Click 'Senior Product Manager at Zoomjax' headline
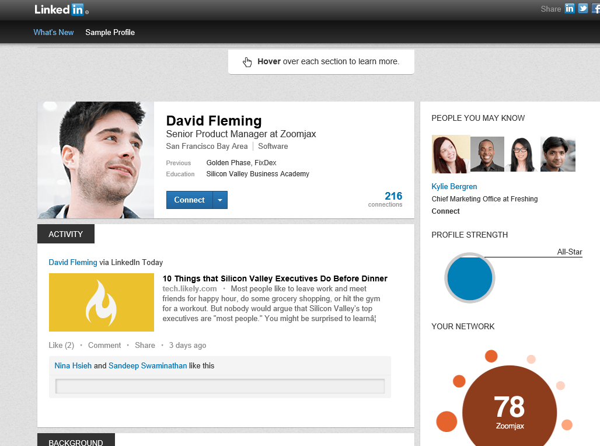The height and width of the screenshot is (446, 600). pyautogui.click(x=241, y=134)
